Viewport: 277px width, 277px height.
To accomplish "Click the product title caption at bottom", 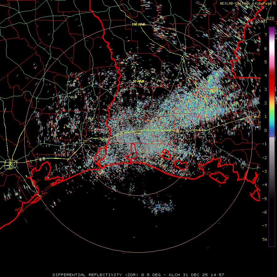I will pyautogui.click(x=138, y=275).
